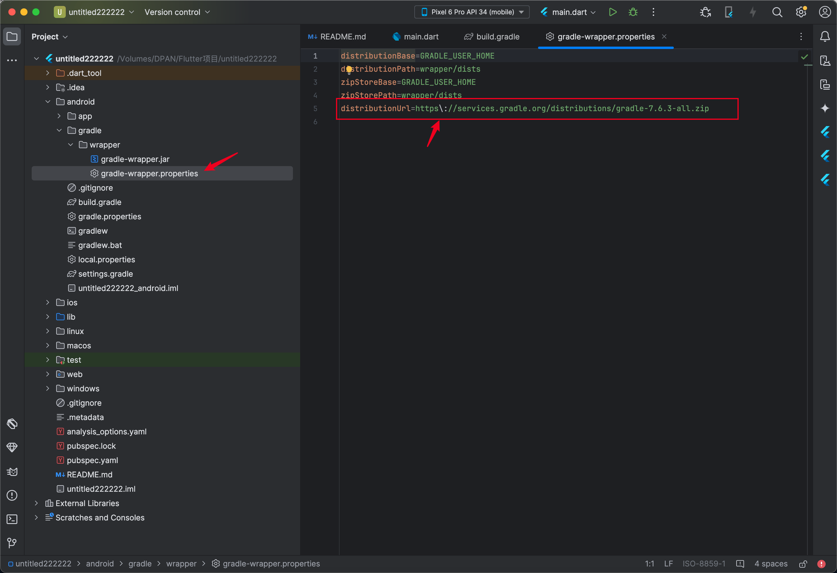Open the Notifications bell panel

point(825,36)
